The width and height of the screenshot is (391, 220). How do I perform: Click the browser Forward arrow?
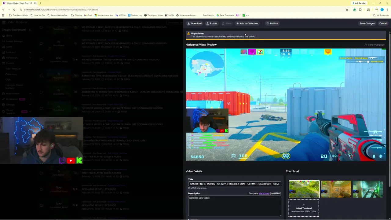(9, 10)
